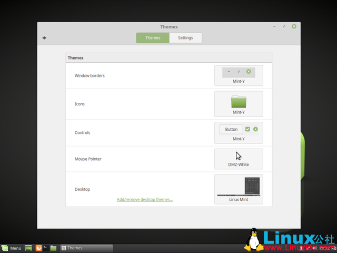Switch to the Themes tab
This screenshot has height=253, width=337.
(153, 38)
